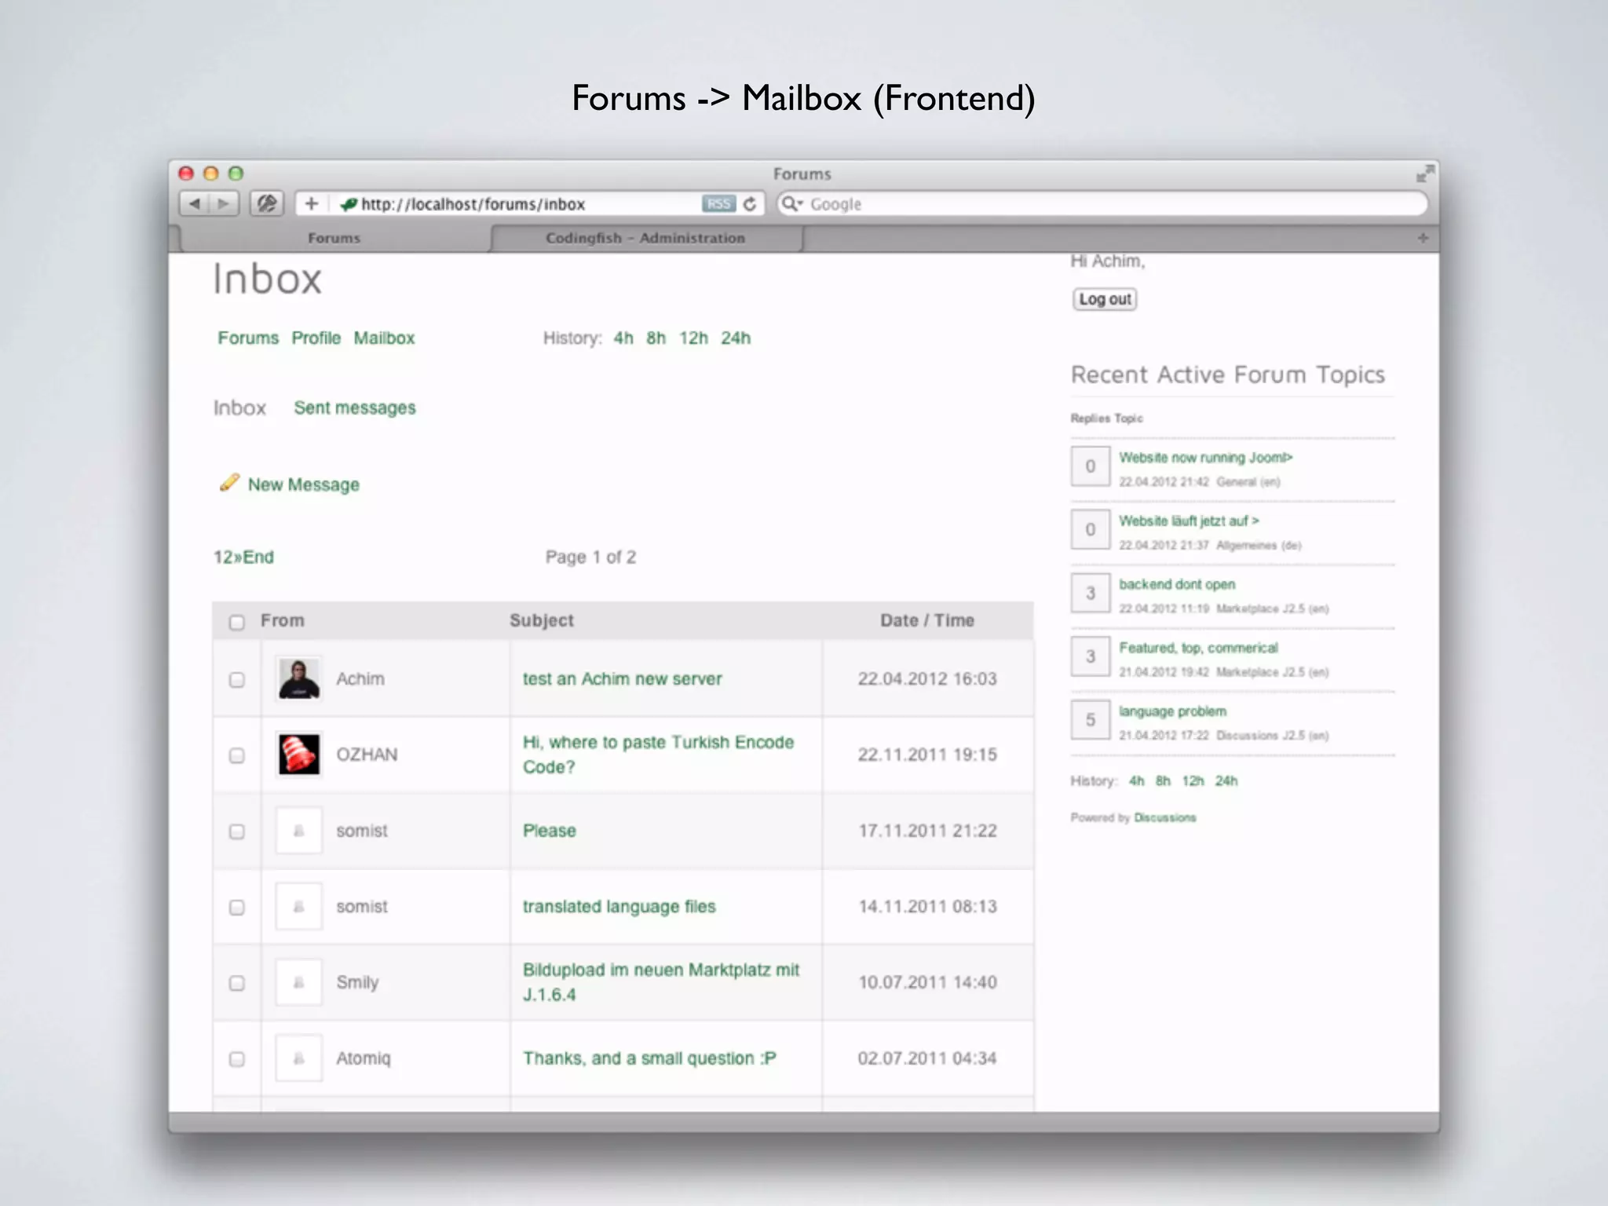Screen dimensions: 1608x1206
Task: Check 'translated language files' message checkbox
Action: pos(236,908)
